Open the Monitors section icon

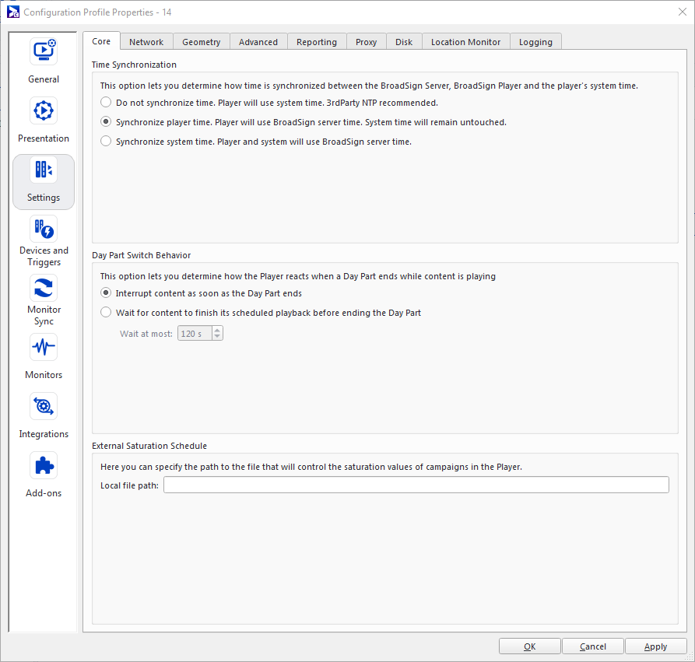pyautogui.click(x=44, y=347)
